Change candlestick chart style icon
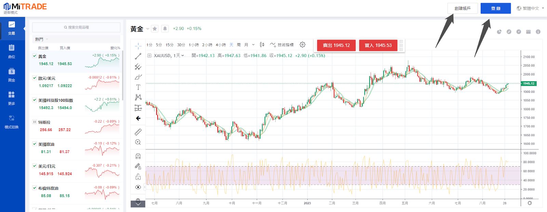Screen dimensions: 547x212 pos(262,45)
